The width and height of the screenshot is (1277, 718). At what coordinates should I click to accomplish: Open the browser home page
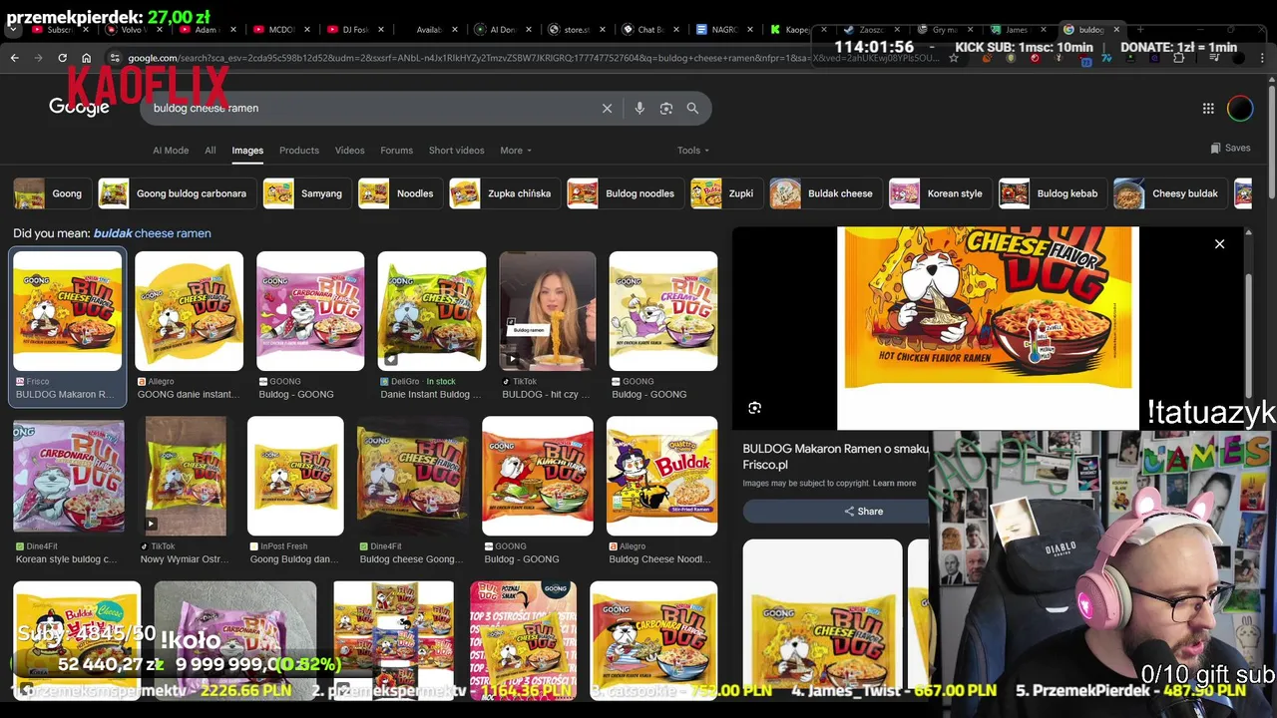[86, 58]
